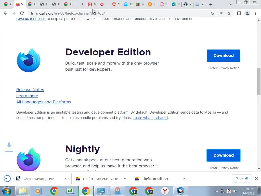Reload the Mozilla page
Screen dimensions: 261x196
[22, 13]
